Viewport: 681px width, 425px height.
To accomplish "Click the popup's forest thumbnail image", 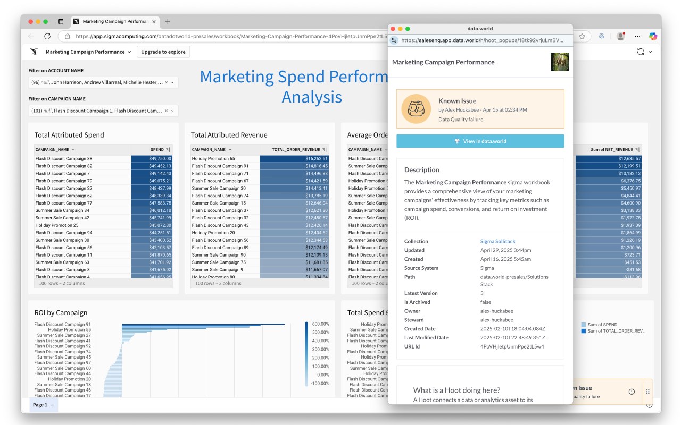I will (559, 62).
